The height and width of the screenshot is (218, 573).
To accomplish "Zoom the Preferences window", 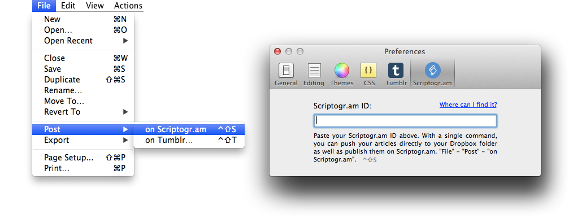I will coord(299,52).
